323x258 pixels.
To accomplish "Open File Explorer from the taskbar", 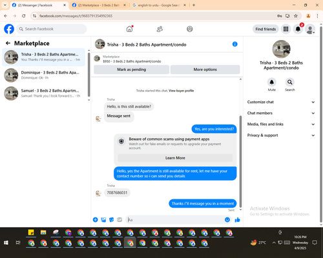I will pos(43,232).
